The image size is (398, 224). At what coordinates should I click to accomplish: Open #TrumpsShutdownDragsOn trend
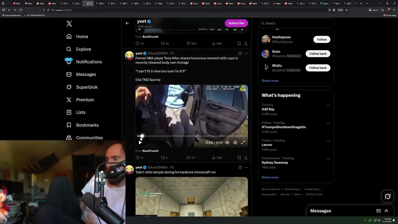tap(284, 127)
